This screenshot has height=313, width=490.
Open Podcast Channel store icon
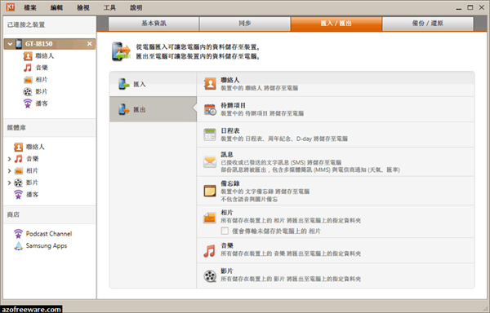click(x=19, y=234)
